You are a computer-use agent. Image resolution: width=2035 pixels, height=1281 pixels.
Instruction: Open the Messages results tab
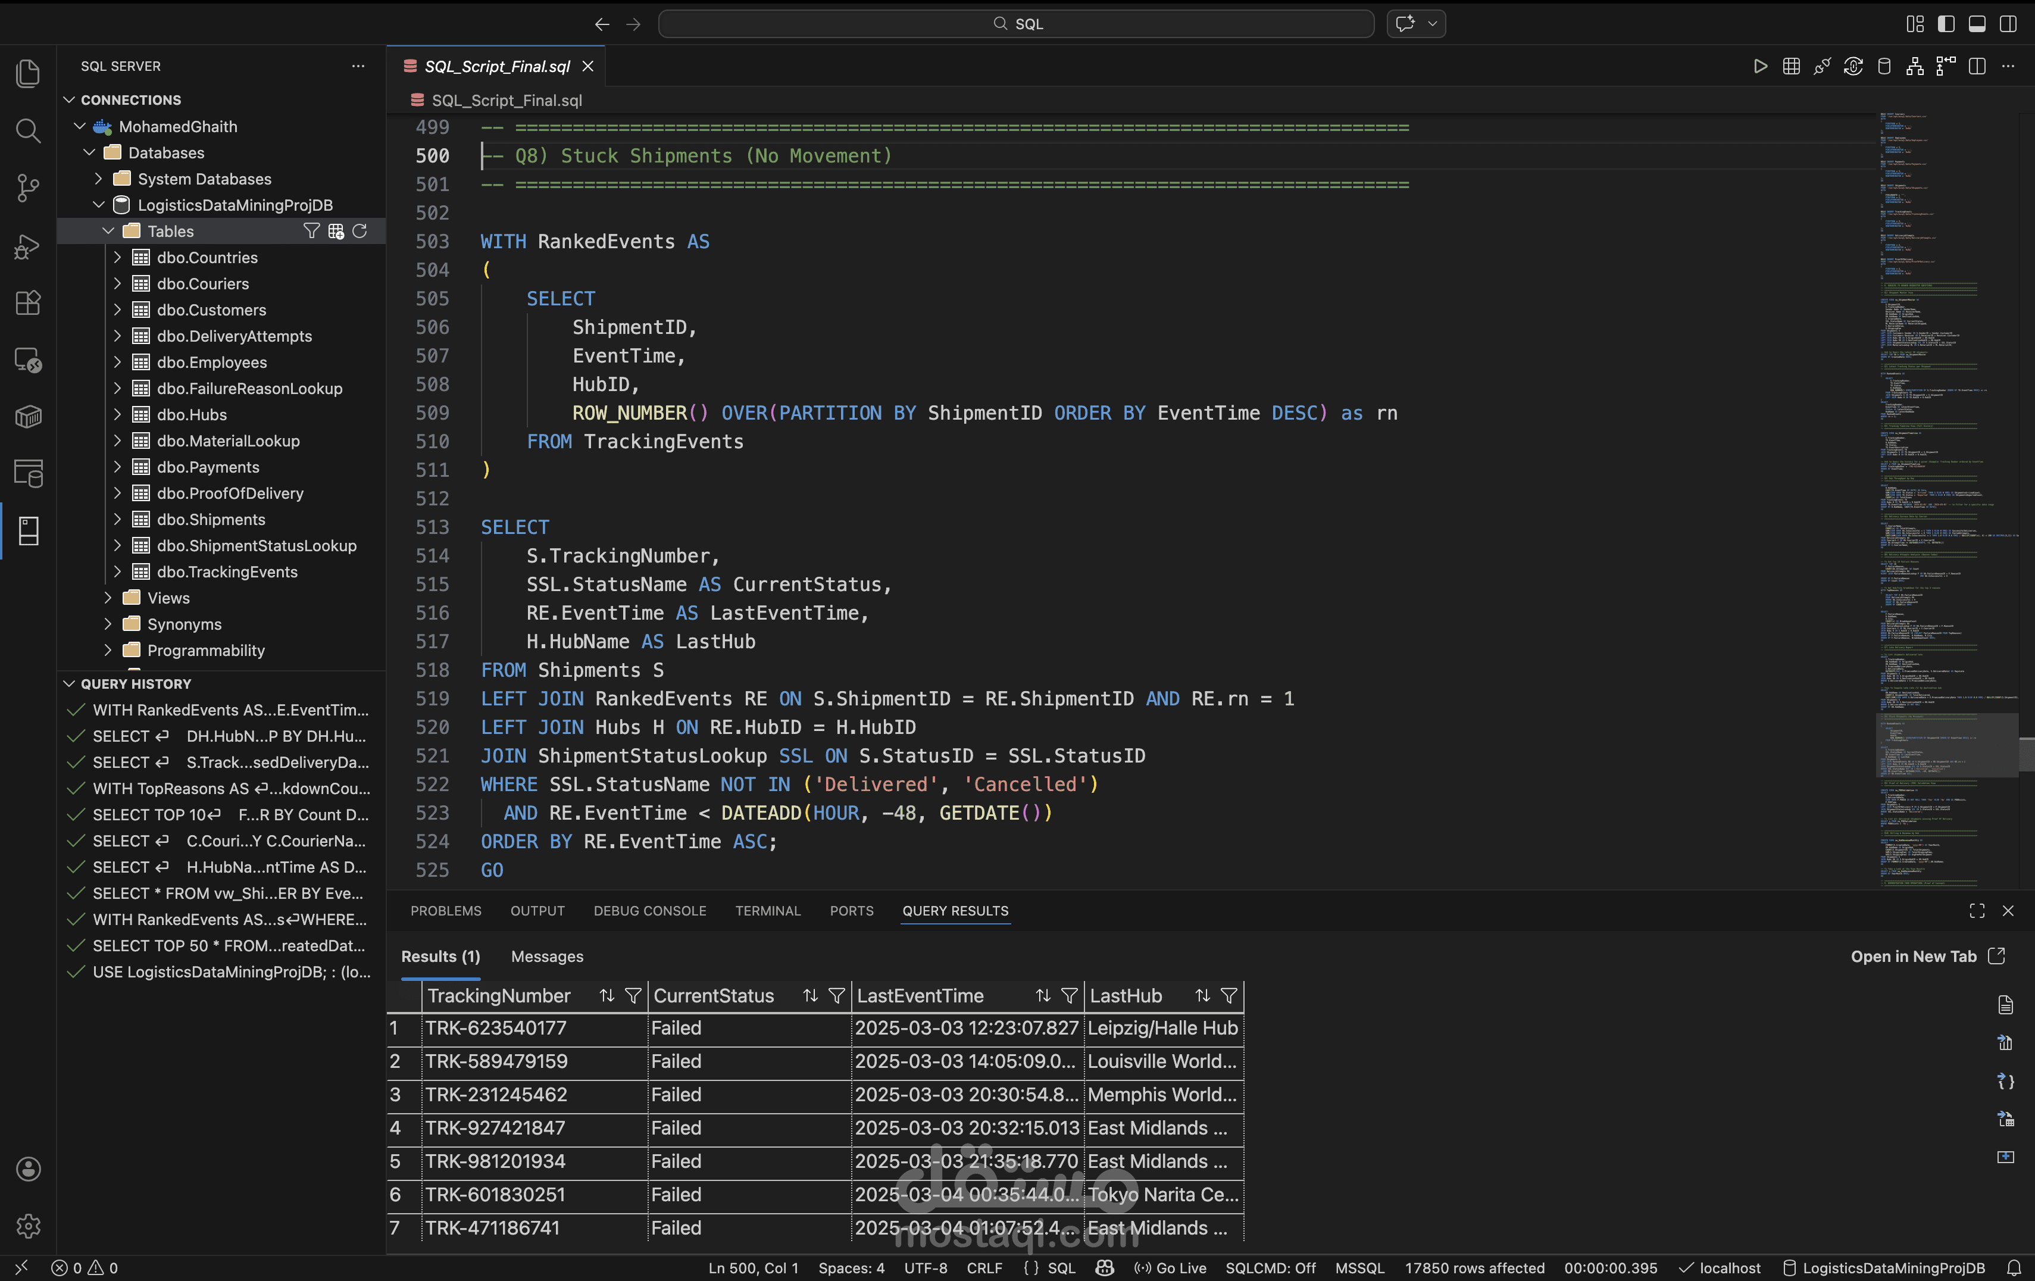coord(547,955)
